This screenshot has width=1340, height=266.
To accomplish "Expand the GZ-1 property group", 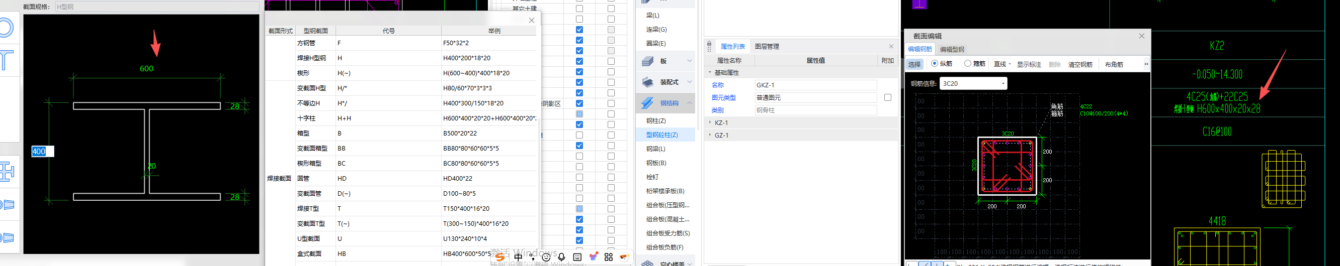I will [710, 135].
